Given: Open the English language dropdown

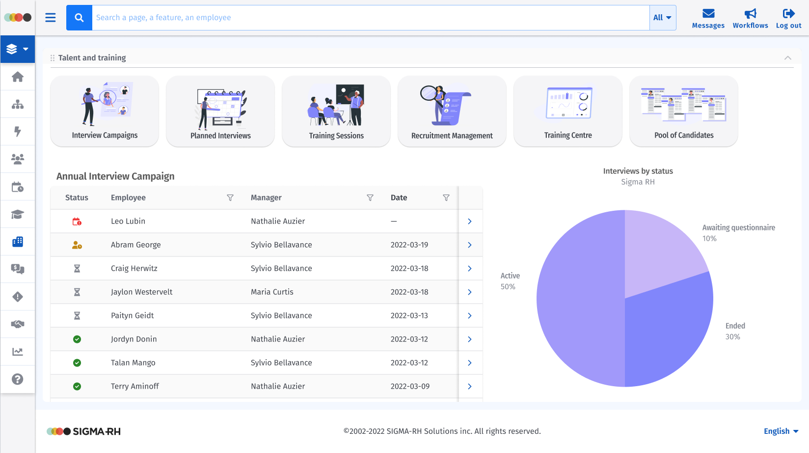Looking at the screenshot, I should coord(781,431).
